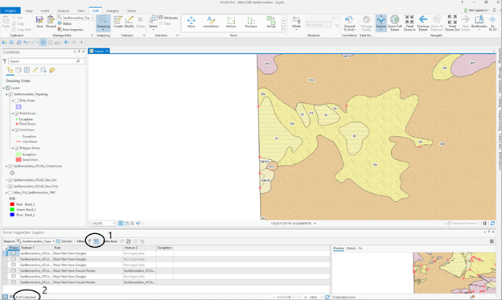Choose the Annotation tool
The image size is (502, 300).
pyautogui.click(x=211, y=22)
